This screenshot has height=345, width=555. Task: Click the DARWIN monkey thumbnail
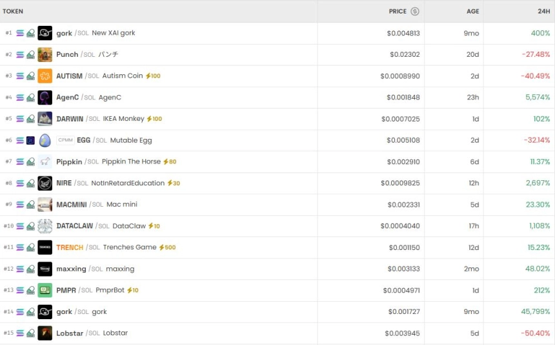click(45, 119)
